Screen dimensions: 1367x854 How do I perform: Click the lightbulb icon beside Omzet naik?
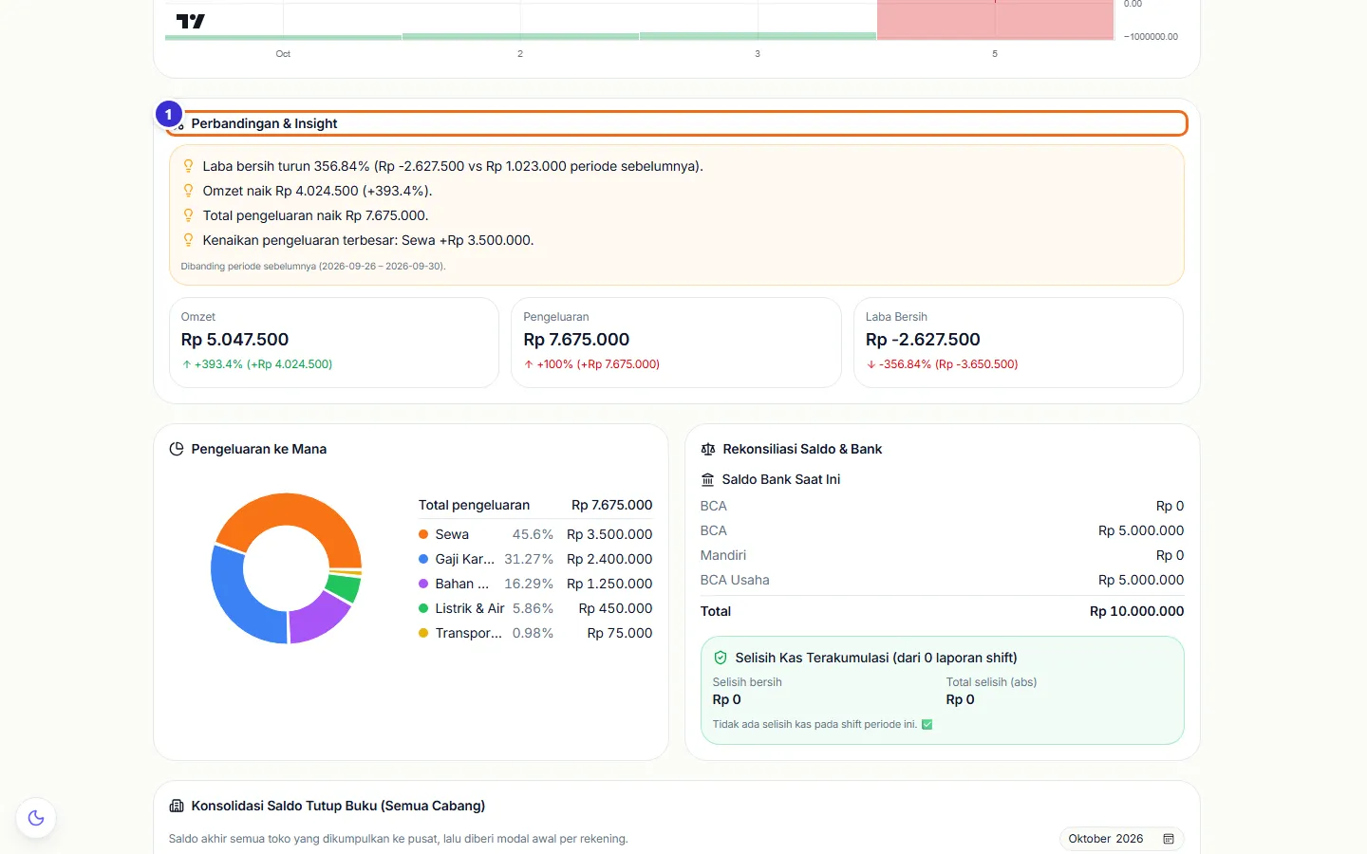coord(188,191)
